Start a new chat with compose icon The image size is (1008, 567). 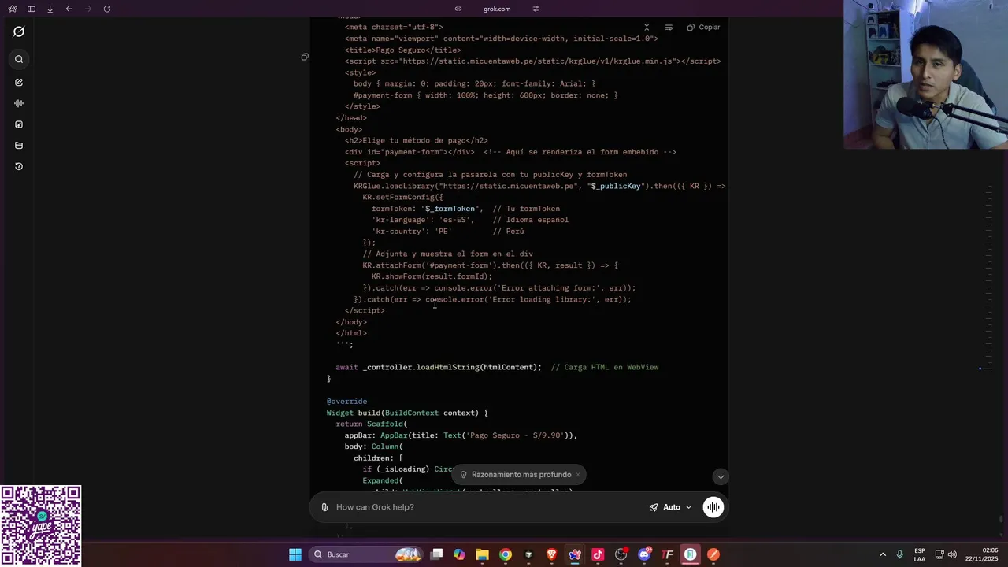pyautogui.click(x=19, y=83)
